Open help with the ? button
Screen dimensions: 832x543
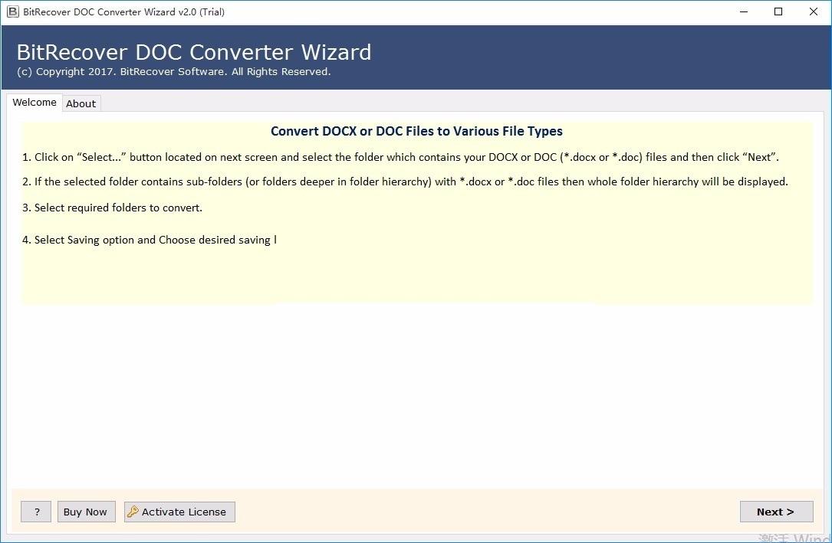click(36, 512)
